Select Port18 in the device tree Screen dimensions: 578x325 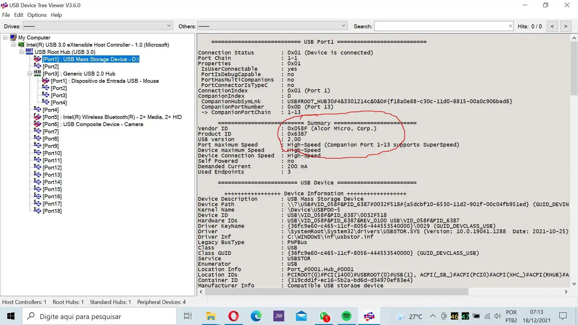[52, 211]
